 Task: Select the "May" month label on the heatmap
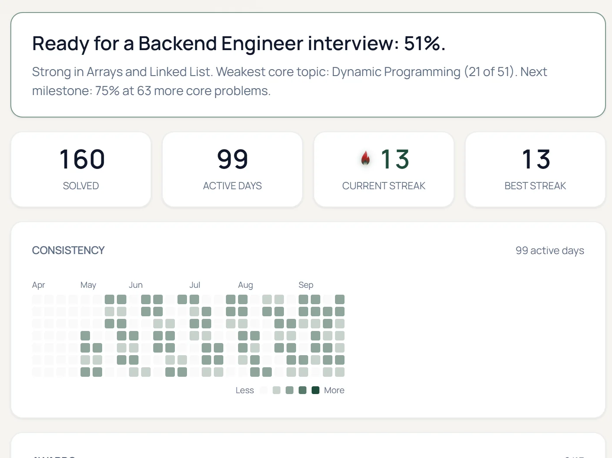point(88,285)
